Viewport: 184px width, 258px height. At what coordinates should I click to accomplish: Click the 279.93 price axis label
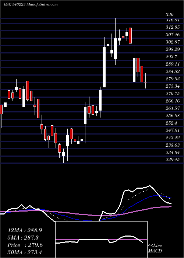[x=173, y=79]
